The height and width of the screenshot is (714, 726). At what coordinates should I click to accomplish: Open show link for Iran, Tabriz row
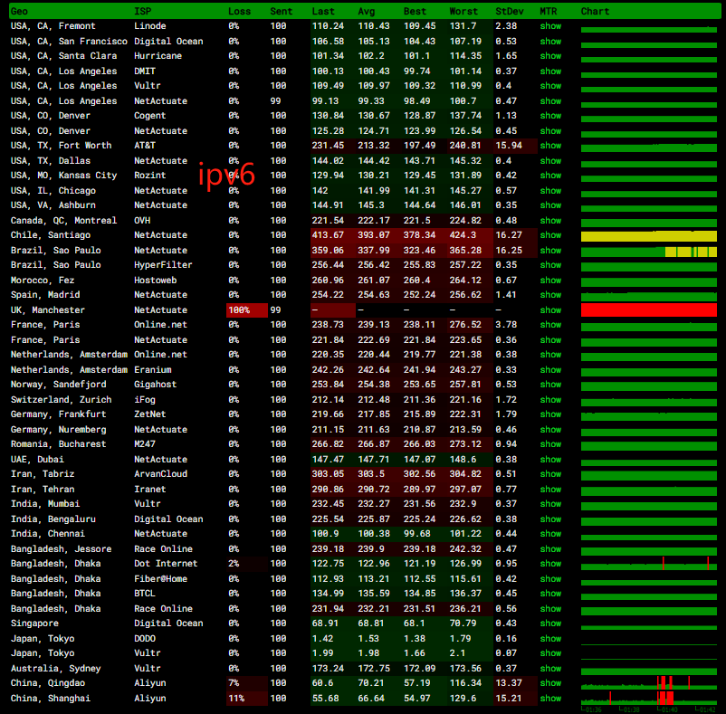pos(550,474)
